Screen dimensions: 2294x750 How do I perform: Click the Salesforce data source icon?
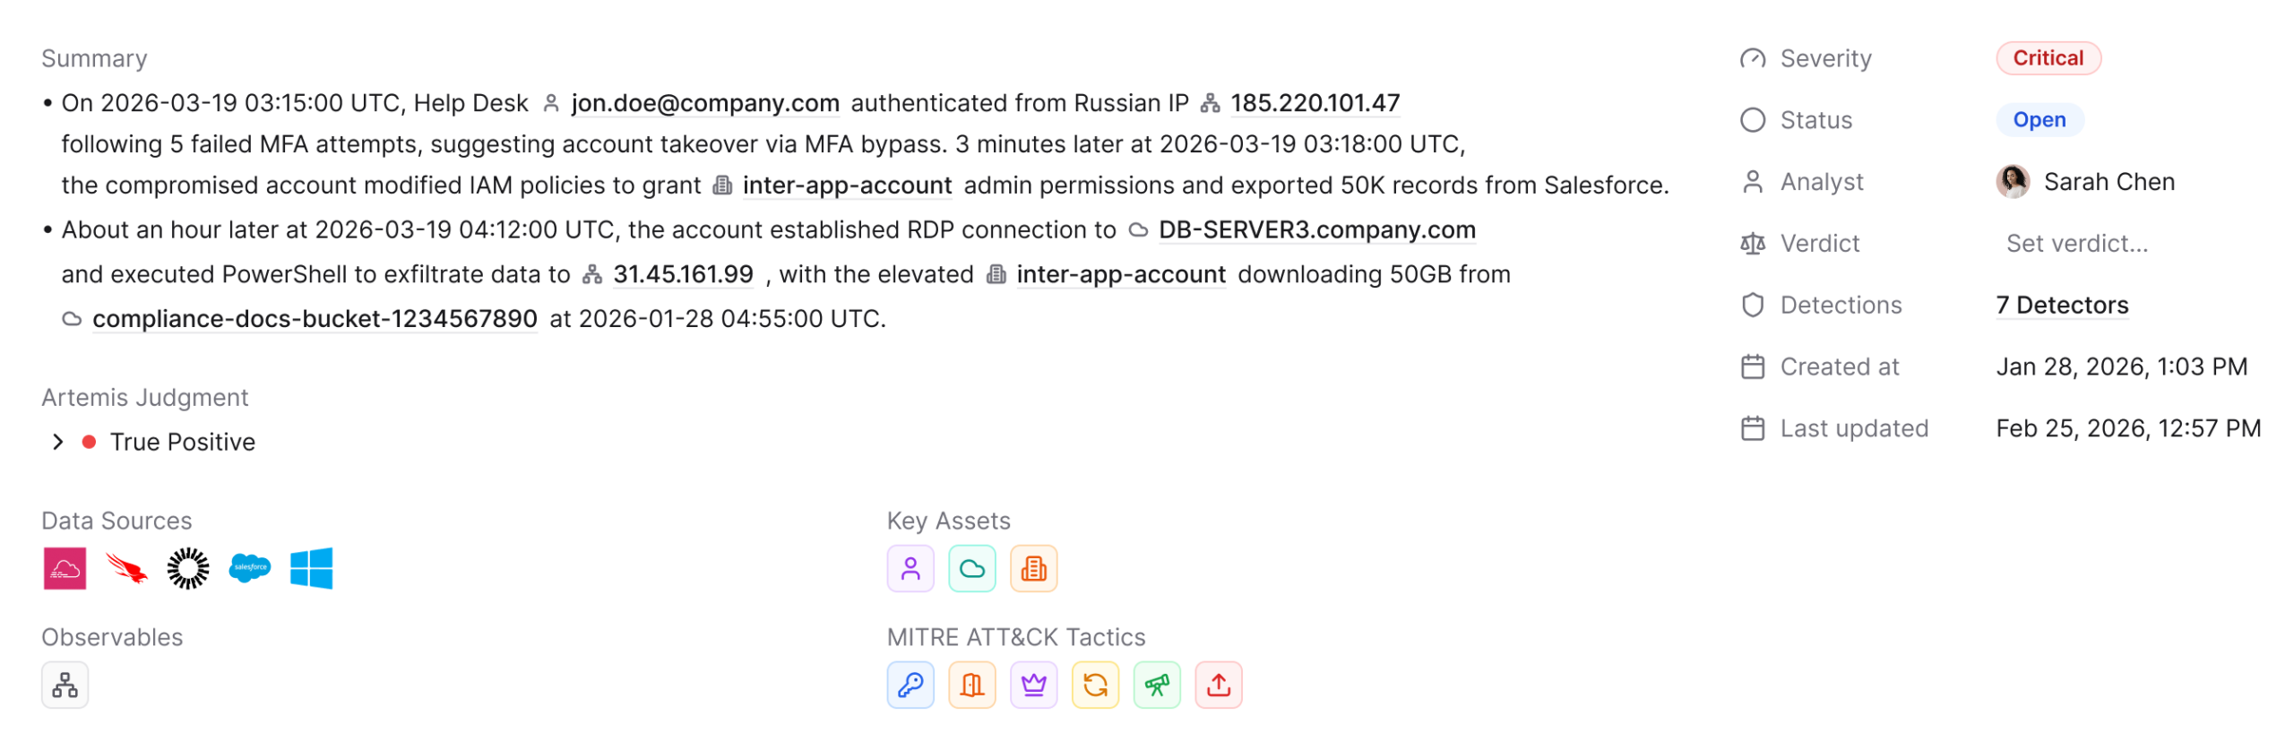(x=249, y=568)
